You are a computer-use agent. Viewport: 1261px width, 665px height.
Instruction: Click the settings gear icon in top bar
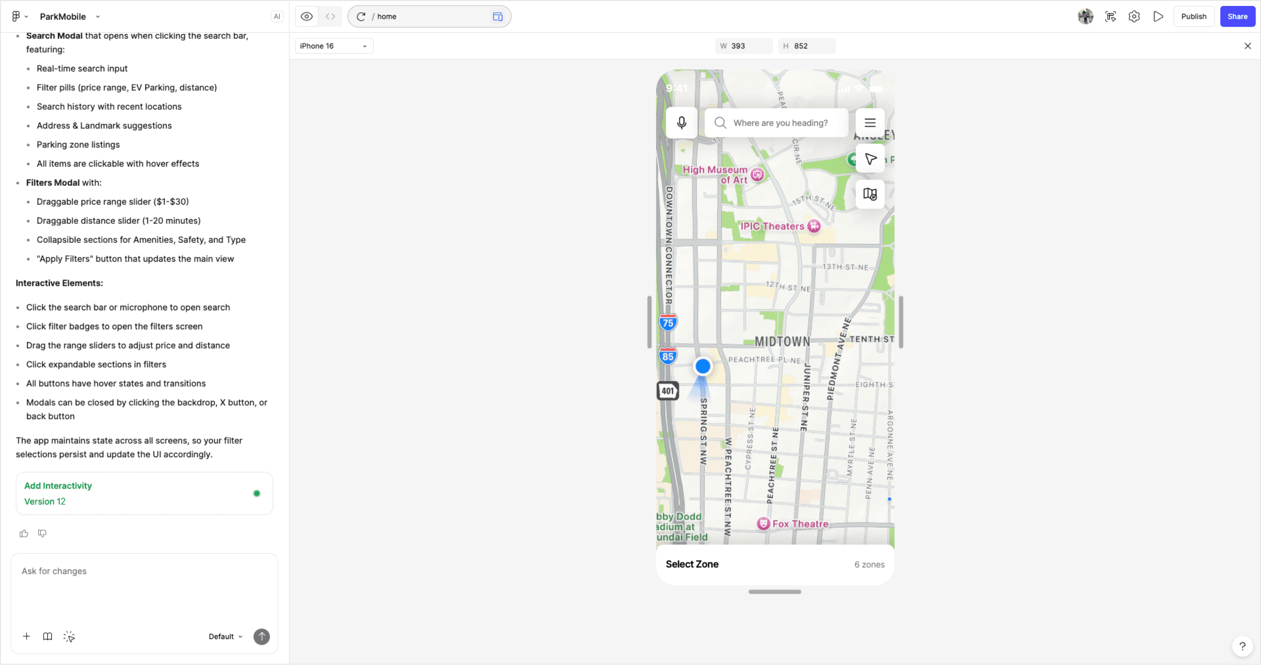(x=1134, y=16)
